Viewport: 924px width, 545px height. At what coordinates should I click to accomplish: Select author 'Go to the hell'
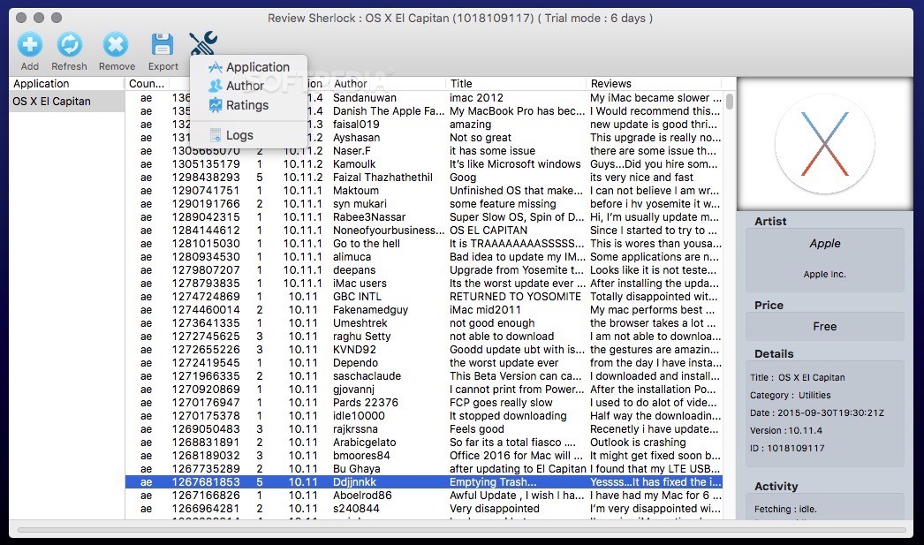366,244
